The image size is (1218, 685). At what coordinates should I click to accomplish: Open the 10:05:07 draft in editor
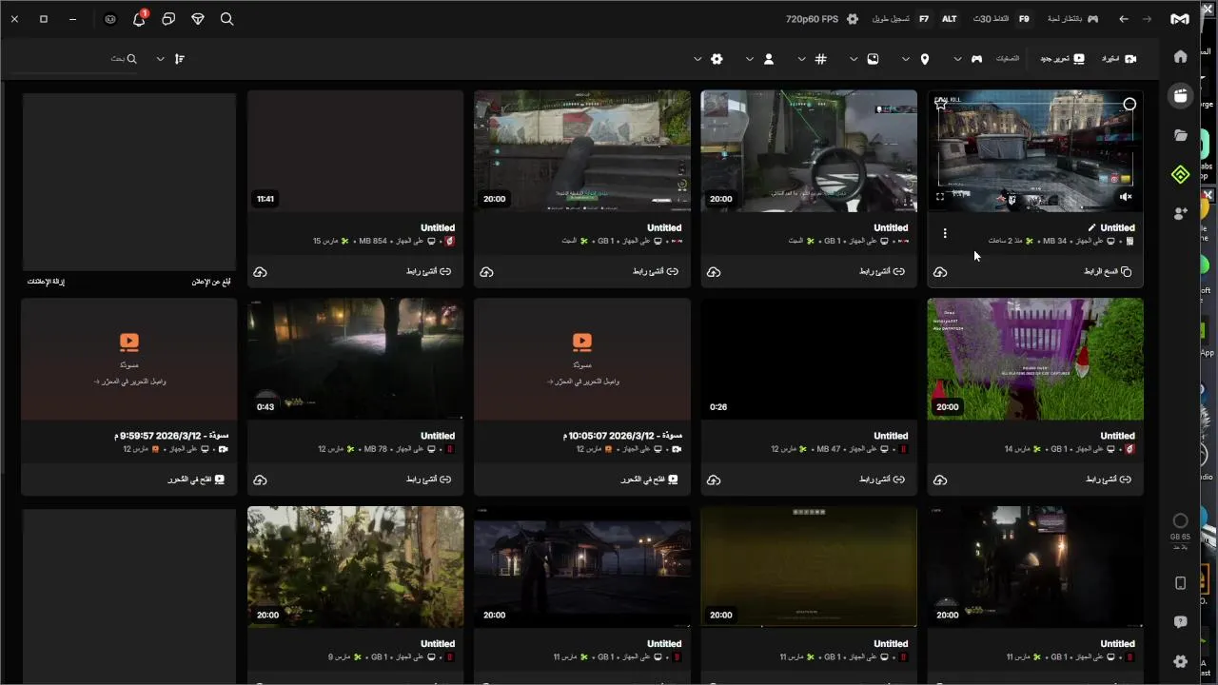(650, 480)
